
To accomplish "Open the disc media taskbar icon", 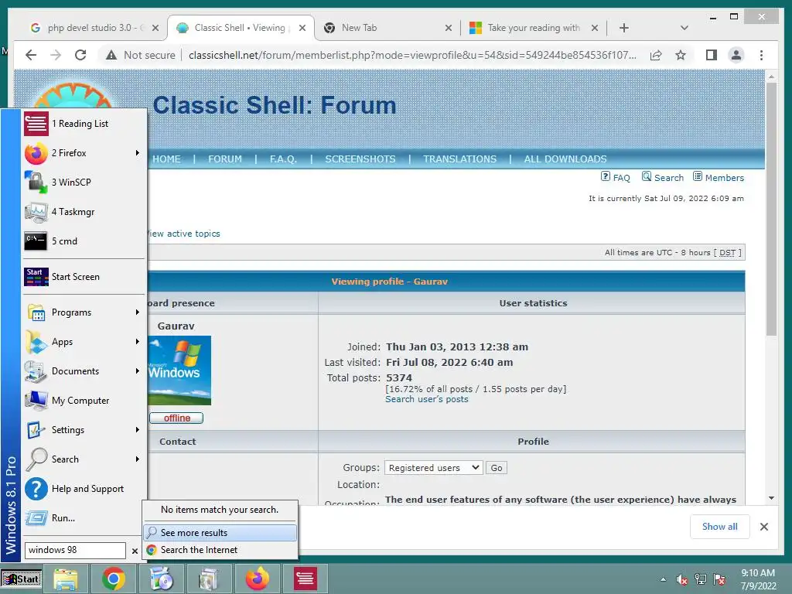I will pyautogui.click(x=162, y=579).
